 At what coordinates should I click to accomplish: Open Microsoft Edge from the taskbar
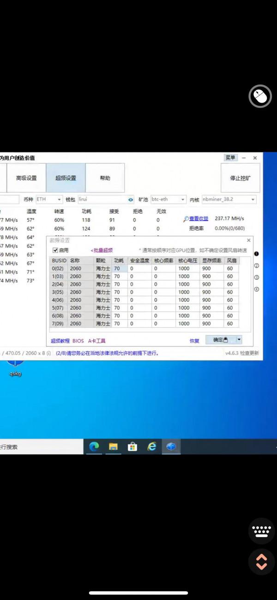[x=94, y=447]
